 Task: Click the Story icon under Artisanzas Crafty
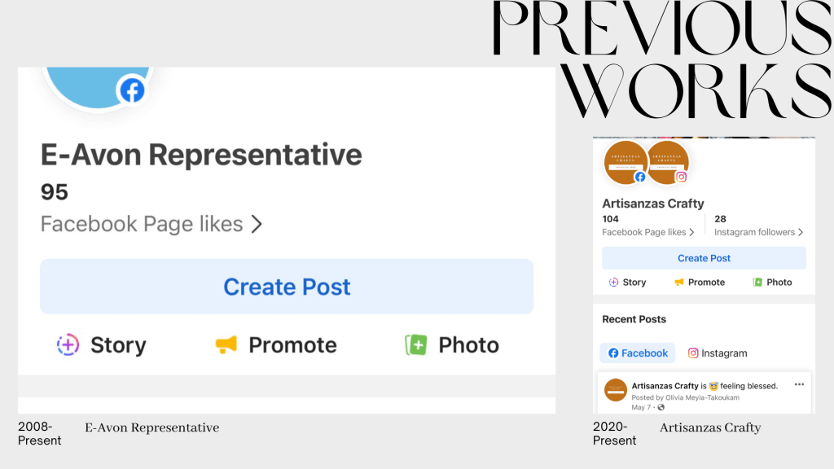point(613,283)
